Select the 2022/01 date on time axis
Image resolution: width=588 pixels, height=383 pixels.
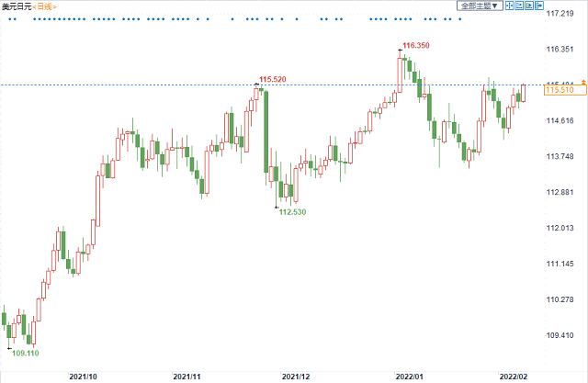click(409, 376)
